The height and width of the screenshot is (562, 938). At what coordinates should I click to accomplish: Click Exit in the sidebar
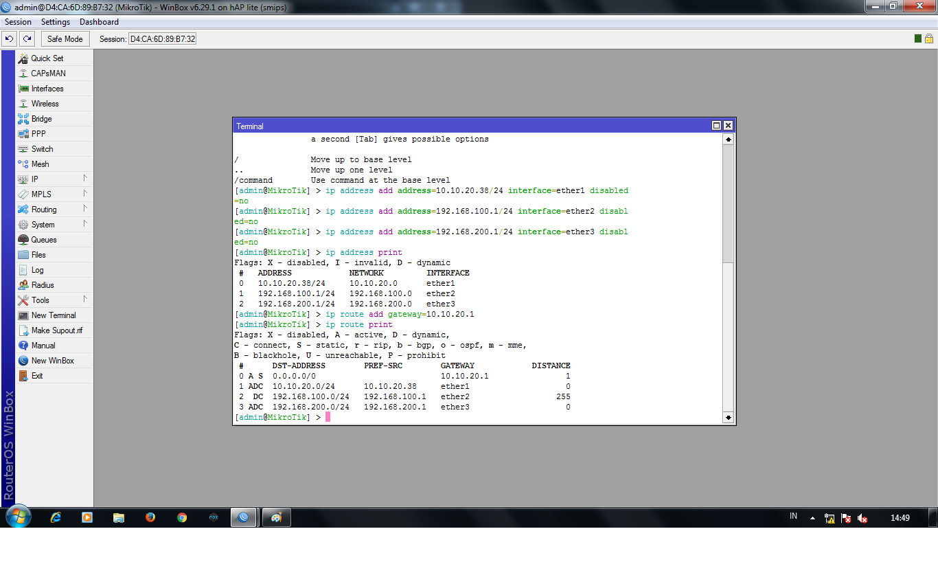point(54,376)
